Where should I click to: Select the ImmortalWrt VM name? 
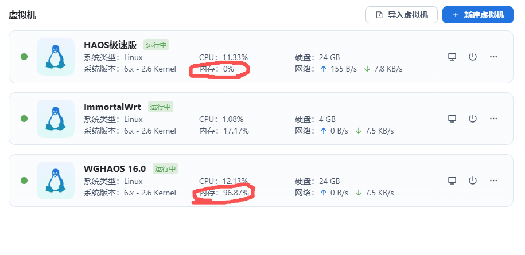click(114, 107)
